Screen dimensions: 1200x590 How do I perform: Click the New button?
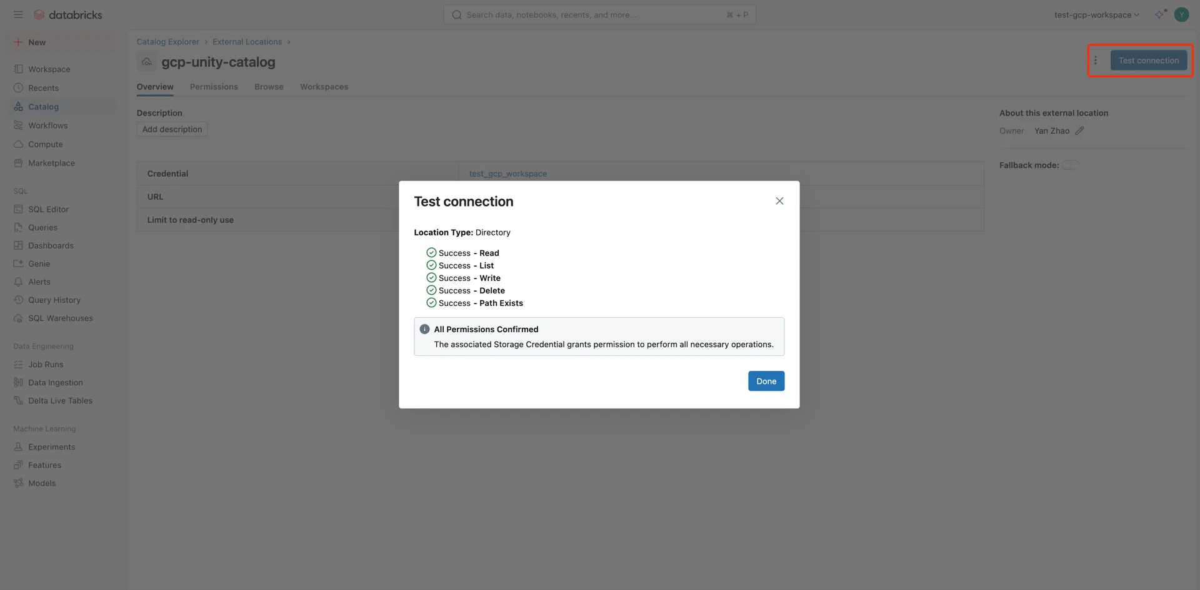[61, 42]
